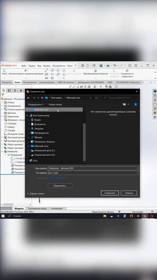Select Музыка folder
Screen dimensions: 157x280
(37, 137)
